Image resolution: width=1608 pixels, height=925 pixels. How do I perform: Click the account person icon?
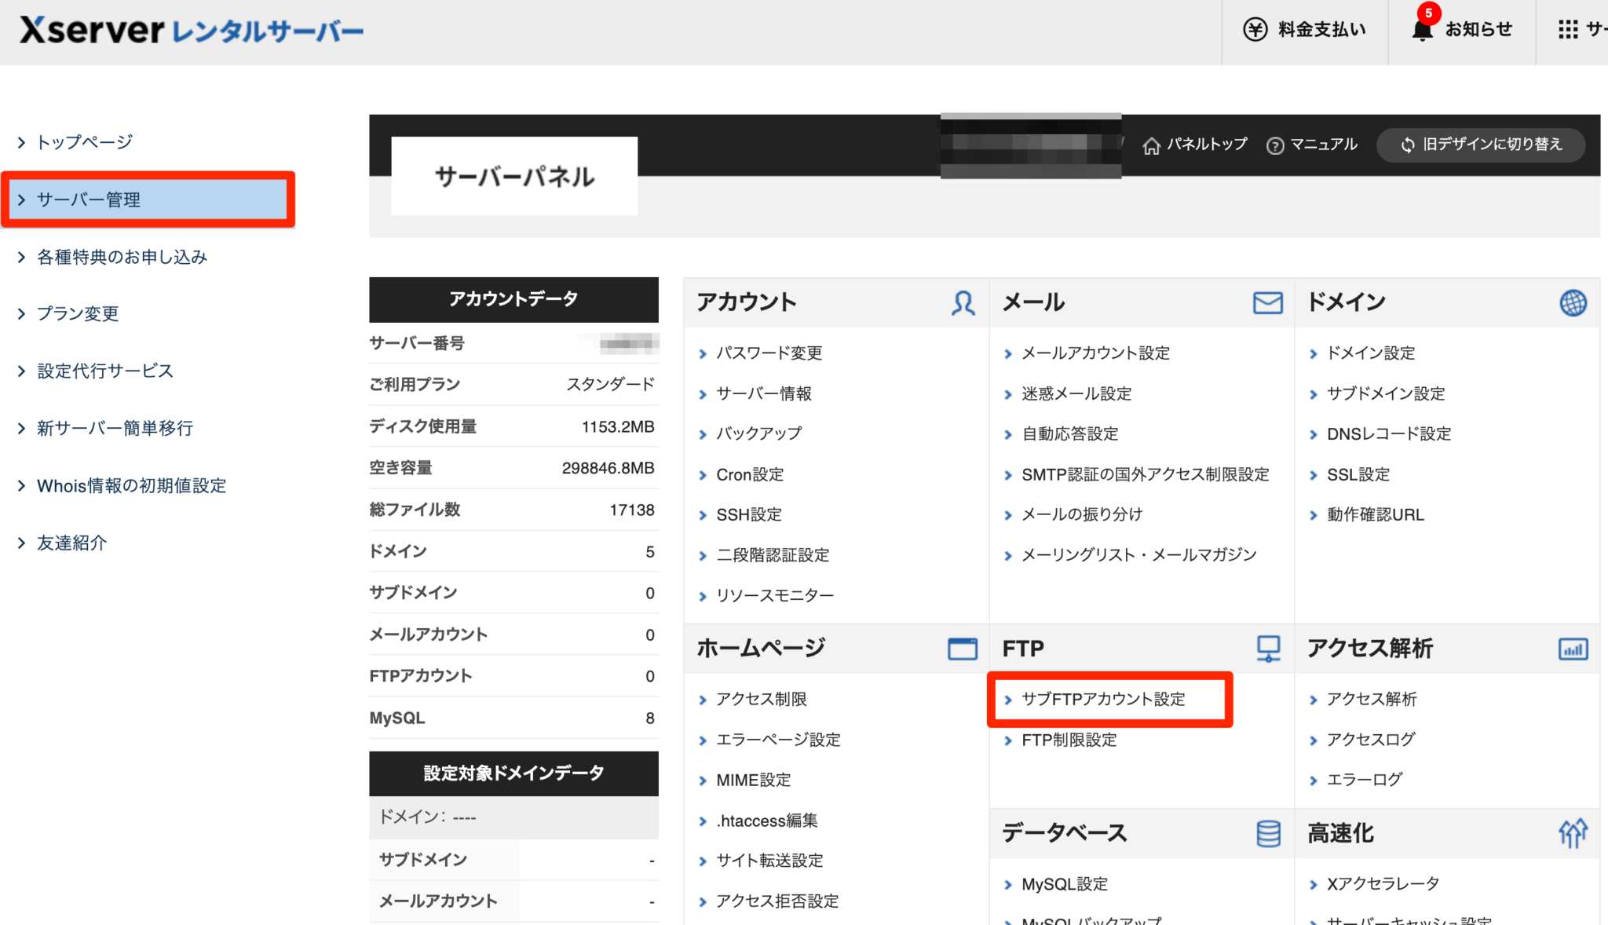pyautogui.click(x=963, y=303)
